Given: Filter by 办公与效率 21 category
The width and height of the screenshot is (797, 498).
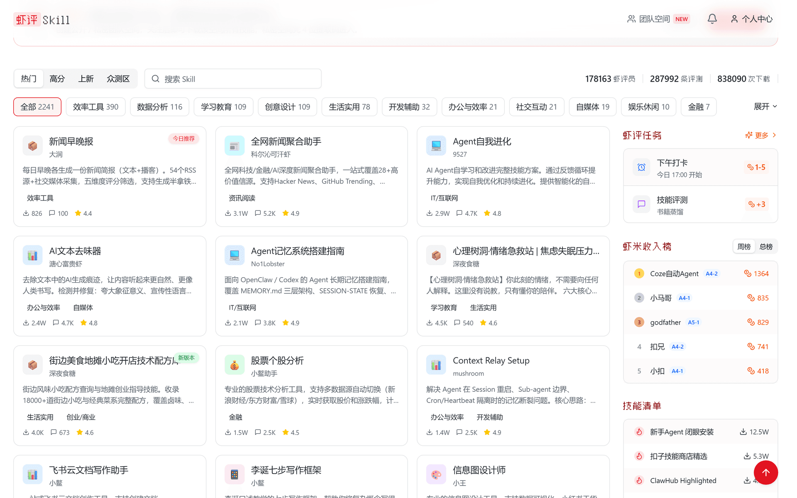Looking at the screenshot, I should 473,107.
